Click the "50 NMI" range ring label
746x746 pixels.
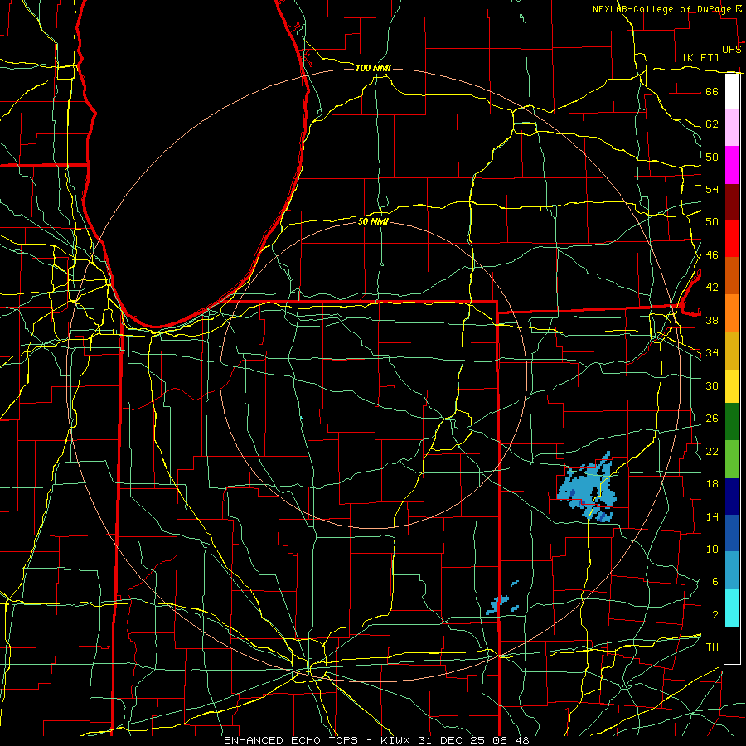click(x=373, y=221)
